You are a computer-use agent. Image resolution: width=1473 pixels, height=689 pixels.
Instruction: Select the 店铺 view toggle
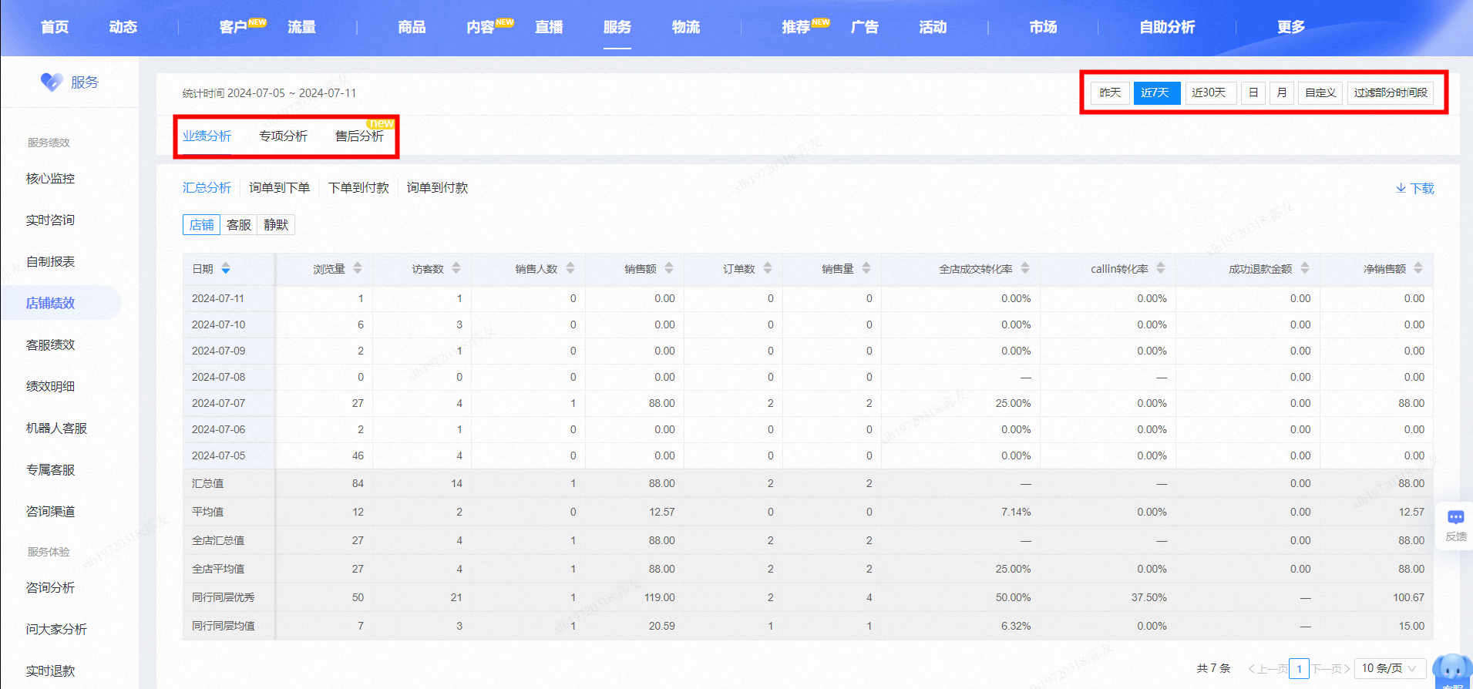point(202,224)
